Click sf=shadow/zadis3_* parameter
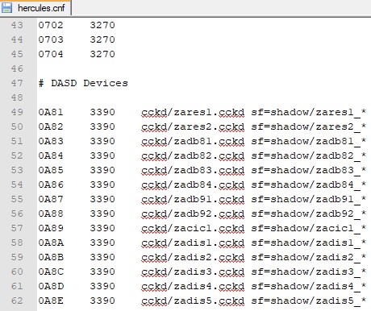 309,272
